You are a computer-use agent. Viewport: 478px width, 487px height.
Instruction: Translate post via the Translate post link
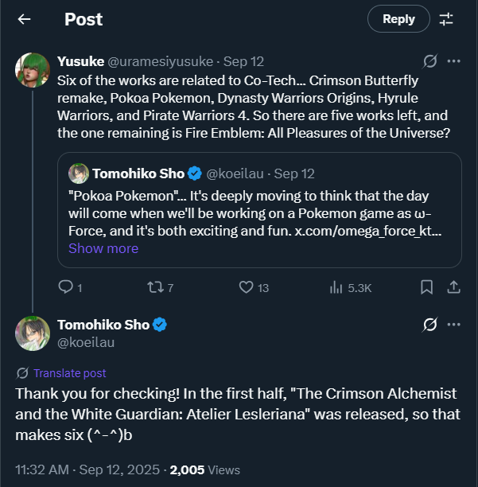point(70,373)
